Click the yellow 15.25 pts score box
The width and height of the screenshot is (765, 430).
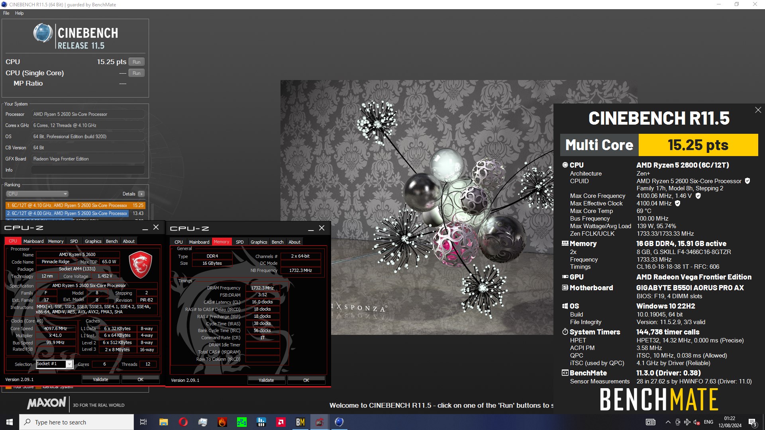click(698, 145)
